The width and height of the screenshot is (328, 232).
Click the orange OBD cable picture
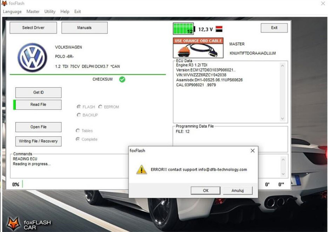[198, 48]
